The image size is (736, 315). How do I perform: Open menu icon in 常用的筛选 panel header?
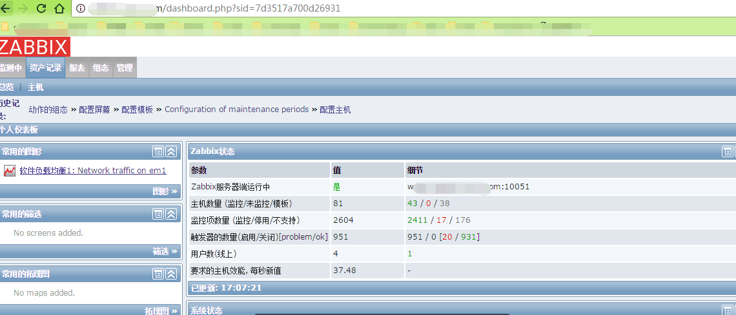coord(158,214)
